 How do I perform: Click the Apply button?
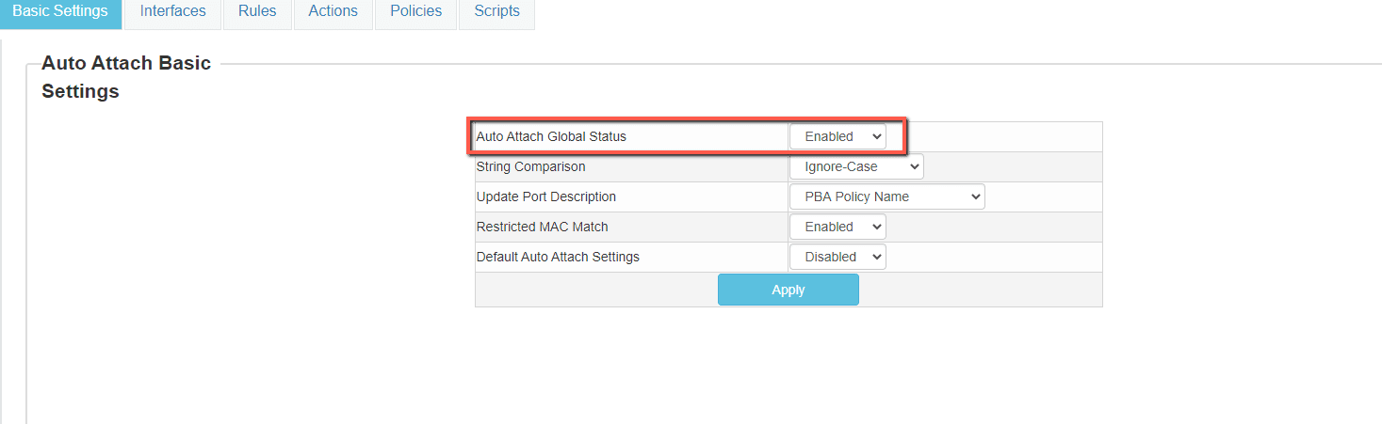[x=789, y=290]
